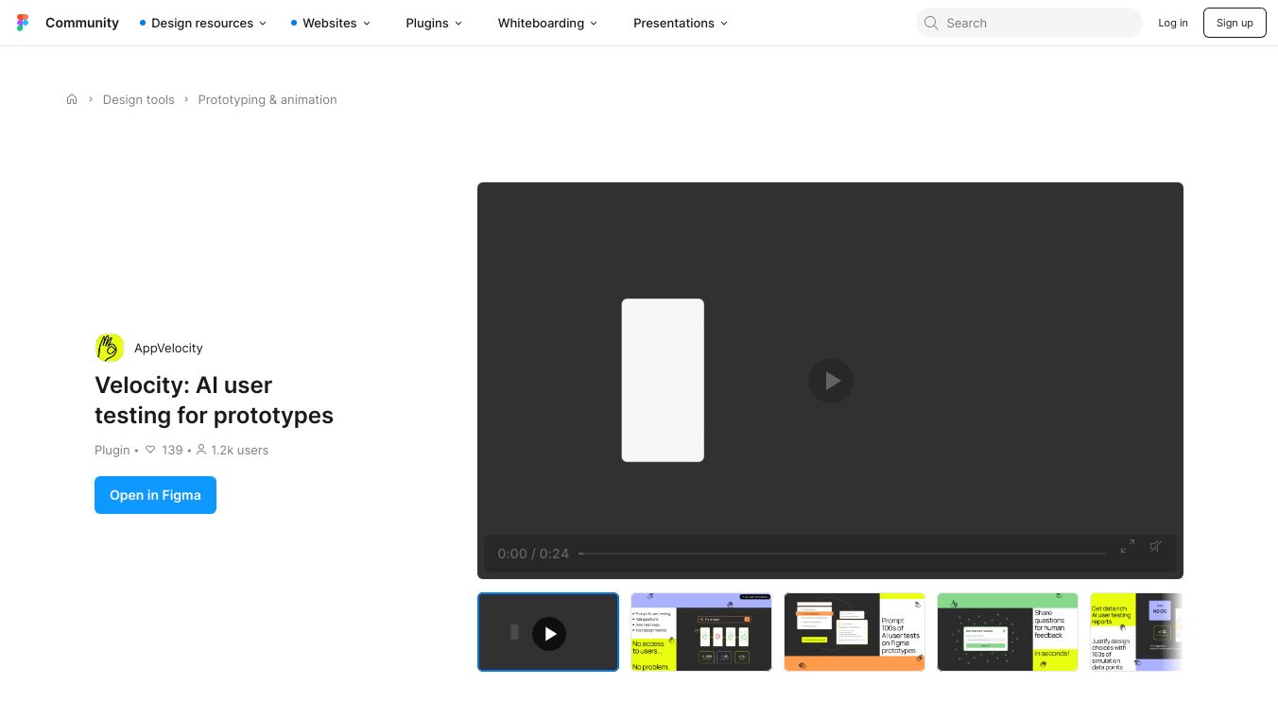Expand the Design resources chevron
This screenshot has height=718, width=1278.
click(x=263, y=24)
